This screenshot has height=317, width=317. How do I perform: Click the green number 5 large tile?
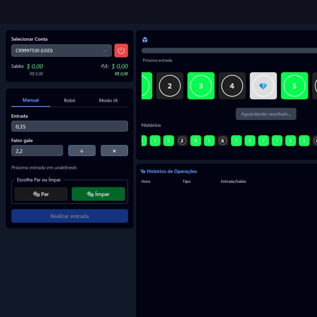pos(294,86)
